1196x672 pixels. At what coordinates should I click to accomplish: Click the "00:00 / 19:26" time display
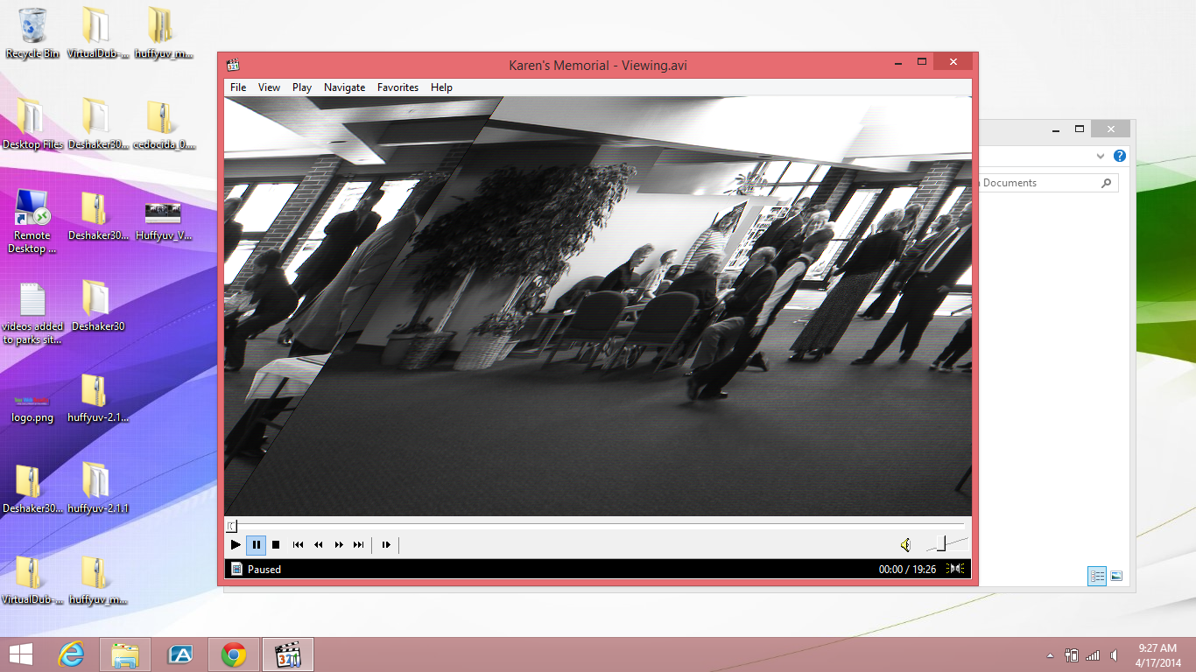pyautogui.click(x=908, y=570)
